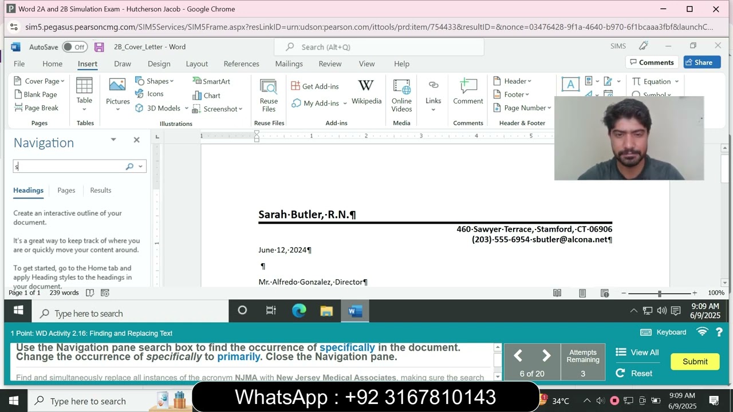Open the My Add-ins list
Screen dimensions: 733x412
[x=319, y=103]
